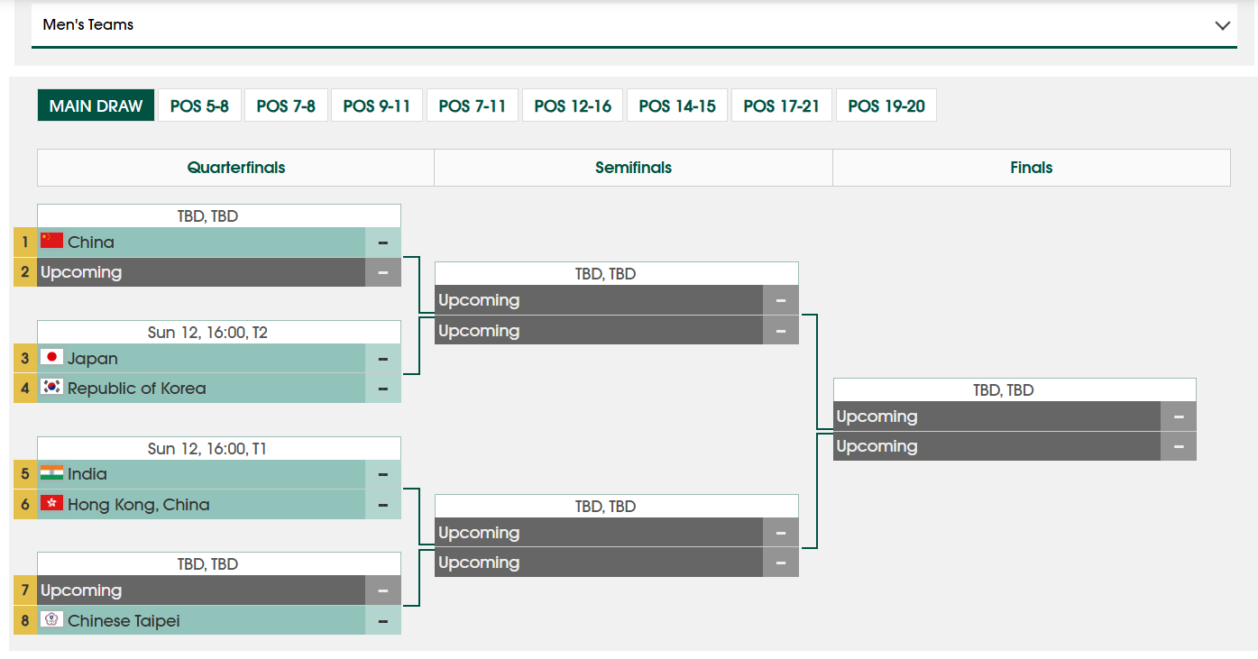Click the Finals column header
Image resolution: width=1258 pixels, height=659 pixels.
pos(1032,168)
